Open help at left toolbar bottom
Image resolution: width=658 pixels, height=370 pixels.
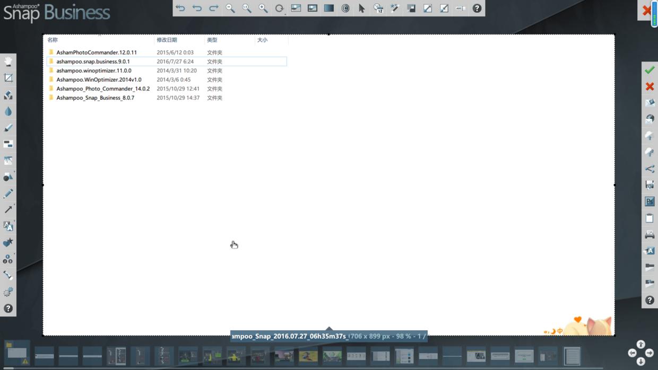point(8,309)
